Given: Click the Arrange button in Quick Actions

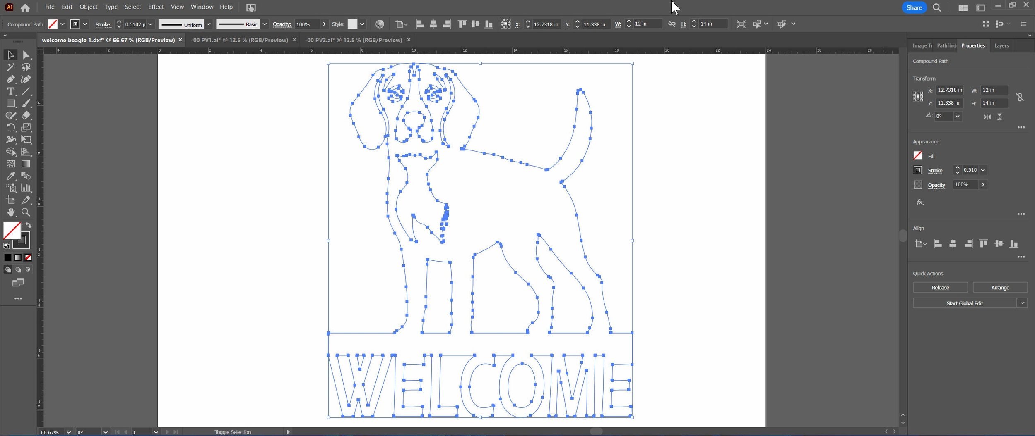Looking at the screenshot, I should click(x=1000, y=287).
